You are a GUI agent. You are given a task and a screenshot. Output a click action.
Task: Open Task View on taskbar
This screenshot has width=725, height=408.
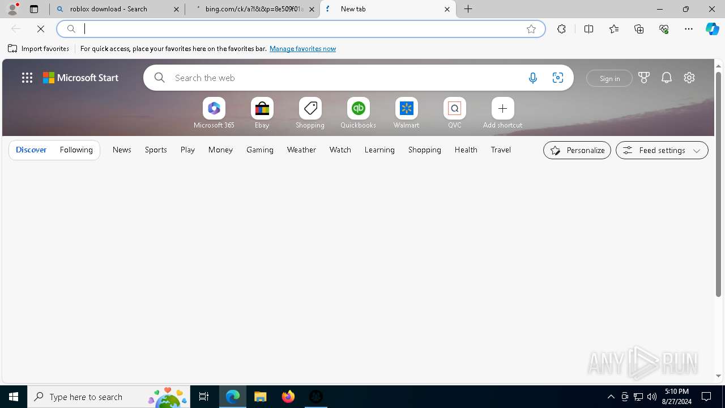(204, 397)
